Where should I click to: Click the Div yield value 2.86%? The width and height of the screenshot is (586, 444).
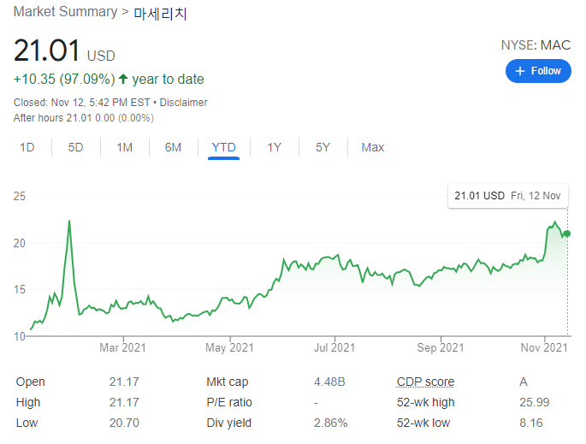coord(331,423)
